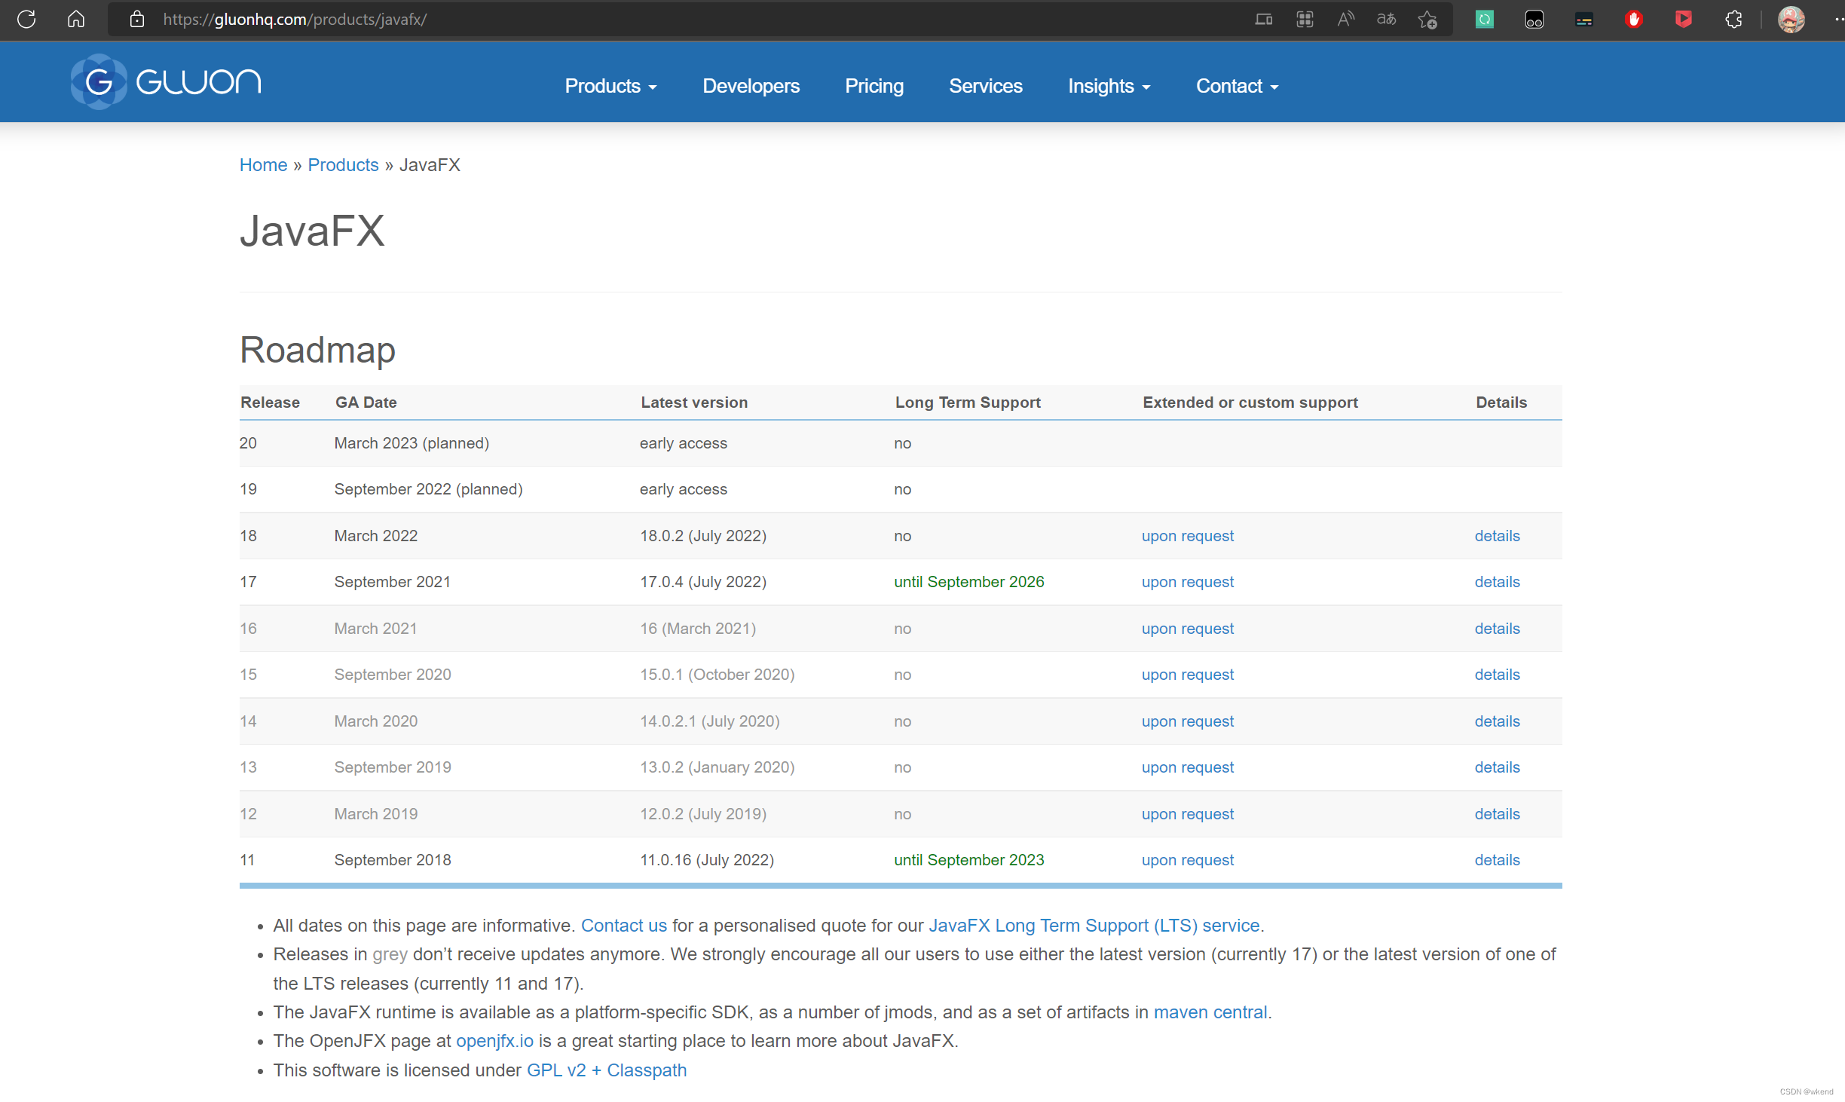Viewport: 1845px width, 1102px height.
Task: Open the Contact us link in the notes
Action: (x=623, y=926)
